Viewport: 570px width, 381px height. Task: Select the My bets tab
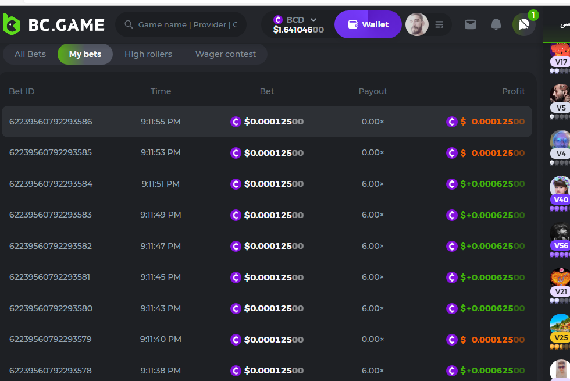coord(85,54)
